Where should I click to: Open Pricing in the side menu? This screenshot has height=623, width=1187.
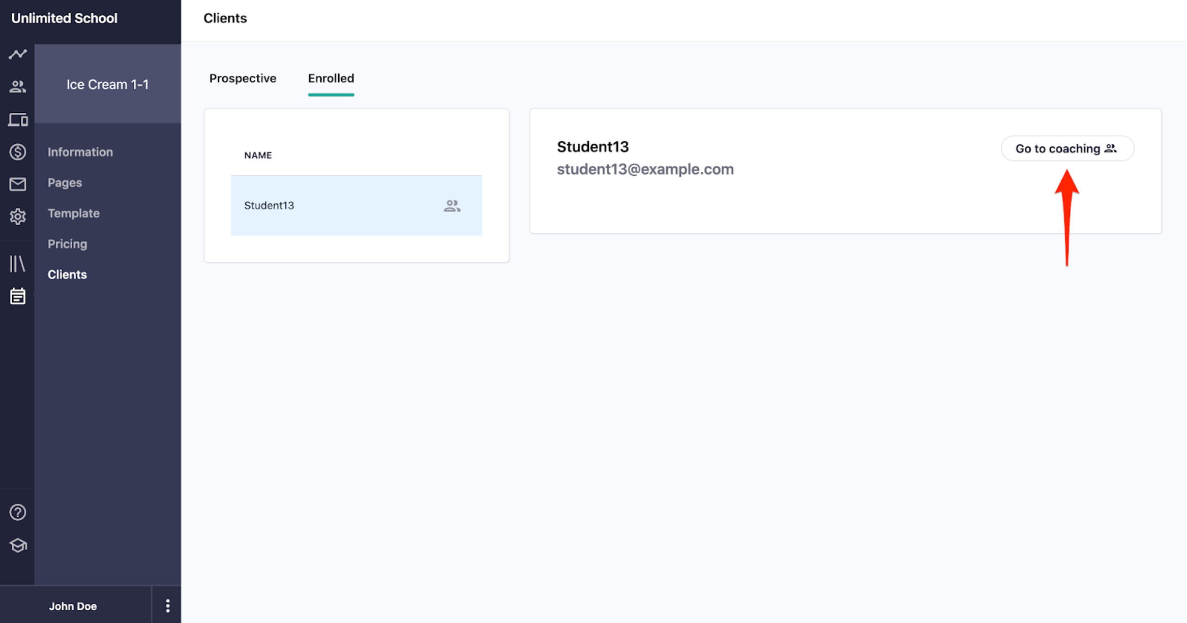(x=67, y=244)
